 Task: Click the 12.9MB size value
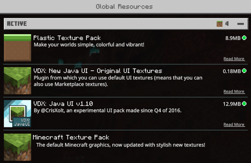(232, 104)
